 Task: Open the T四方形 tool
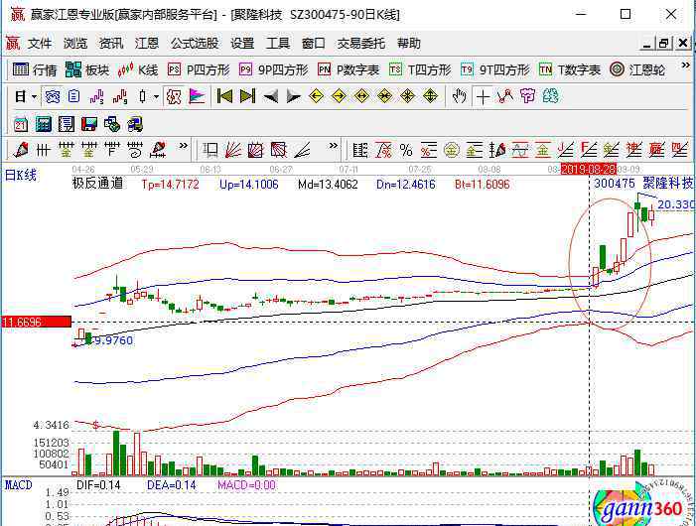[420, 70]
